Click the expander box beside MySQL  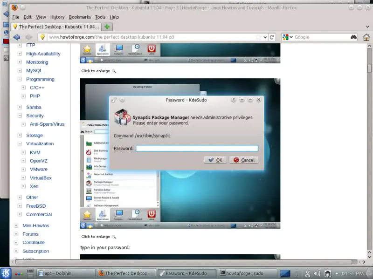click(x=20, y=71)
